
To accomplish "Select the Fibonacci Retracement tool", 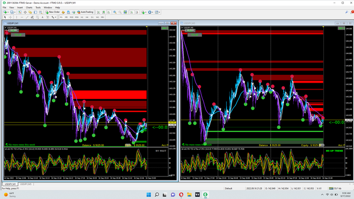I will click(x=37, y=17).
